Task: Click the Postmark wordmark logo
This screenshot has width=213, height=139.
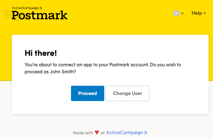Action: 39,15
